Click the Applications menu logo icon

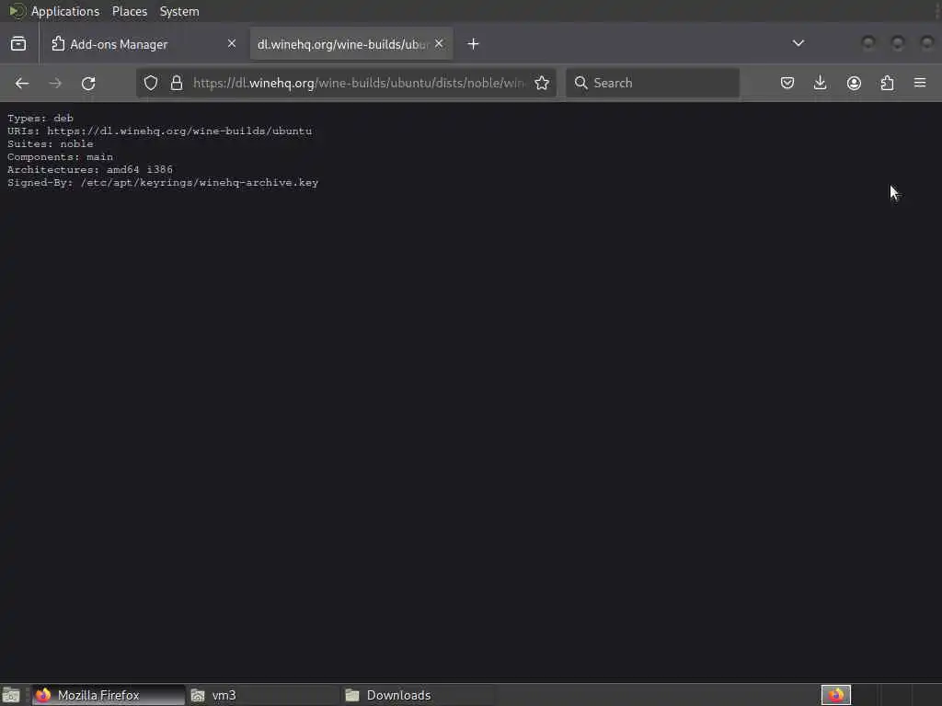[17, 11]
